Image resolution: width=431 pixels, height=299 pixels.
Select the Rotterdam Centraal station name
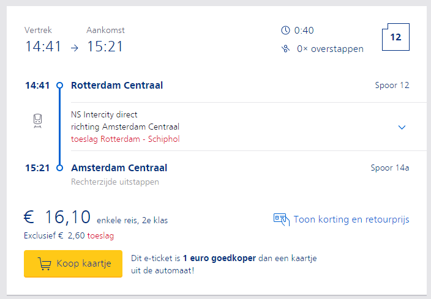pos(117,86)
